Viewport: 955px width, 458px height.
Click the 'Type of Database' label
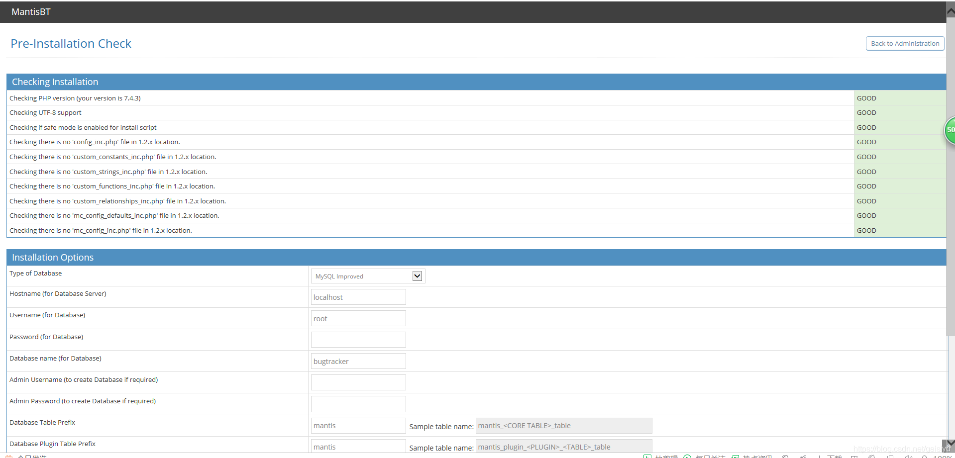(36, 274)
